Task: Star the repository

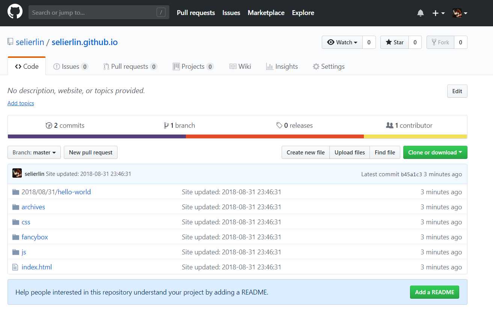Action: (x=394, y=42)
